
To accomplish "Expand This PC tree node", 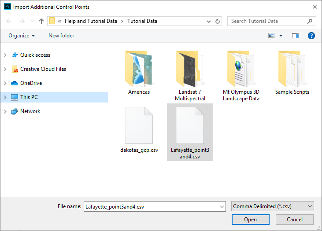I will (5, 97).
